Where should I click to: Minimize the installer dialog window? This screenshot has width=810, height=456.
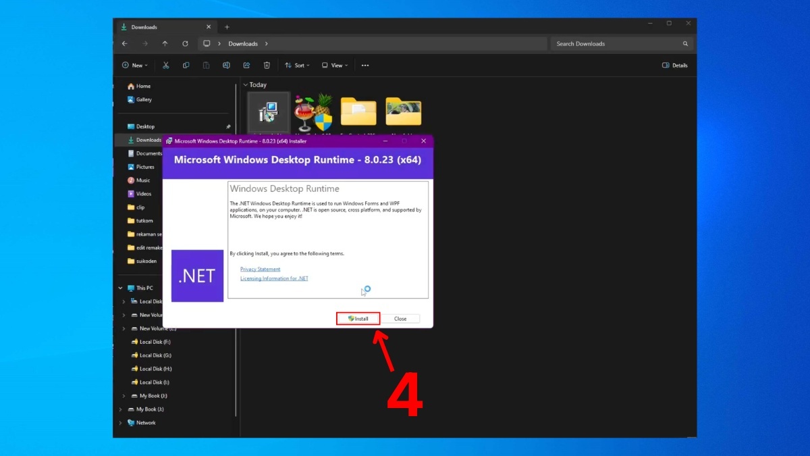point(385,141)
